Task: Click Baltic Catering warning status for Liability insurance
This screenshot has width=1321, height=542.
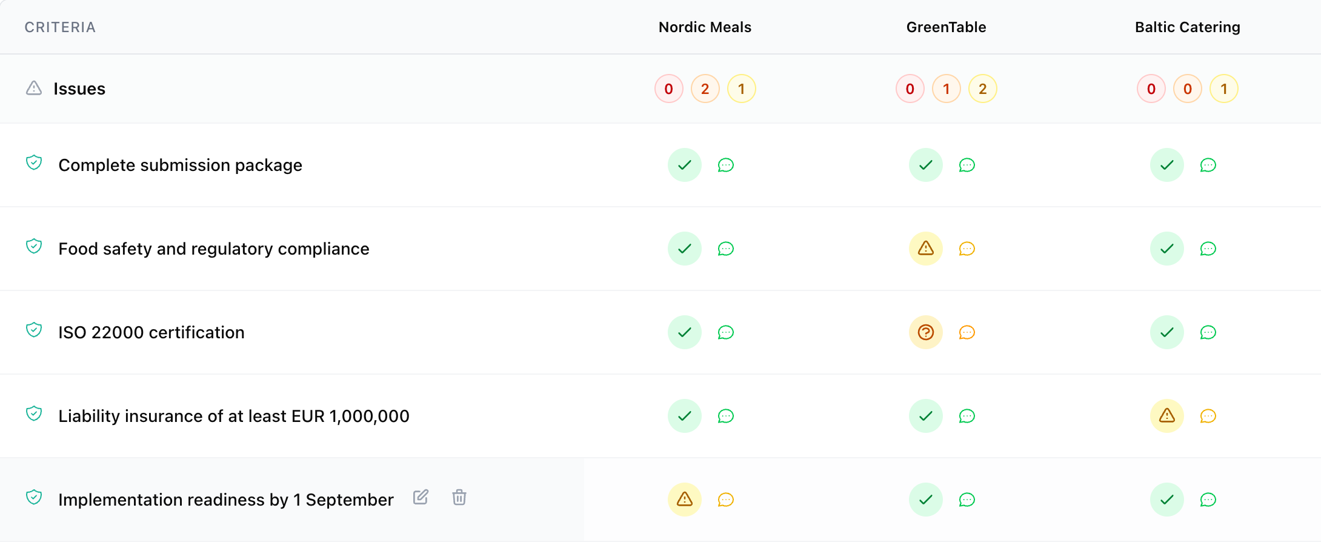Action: tap(1167, 416)
